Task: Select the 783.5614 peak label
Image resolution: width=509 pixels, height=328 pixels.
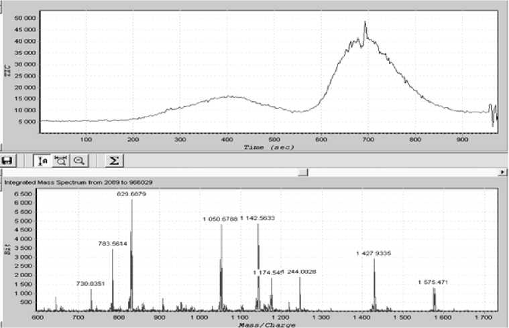Action: (x=113, y=244)
